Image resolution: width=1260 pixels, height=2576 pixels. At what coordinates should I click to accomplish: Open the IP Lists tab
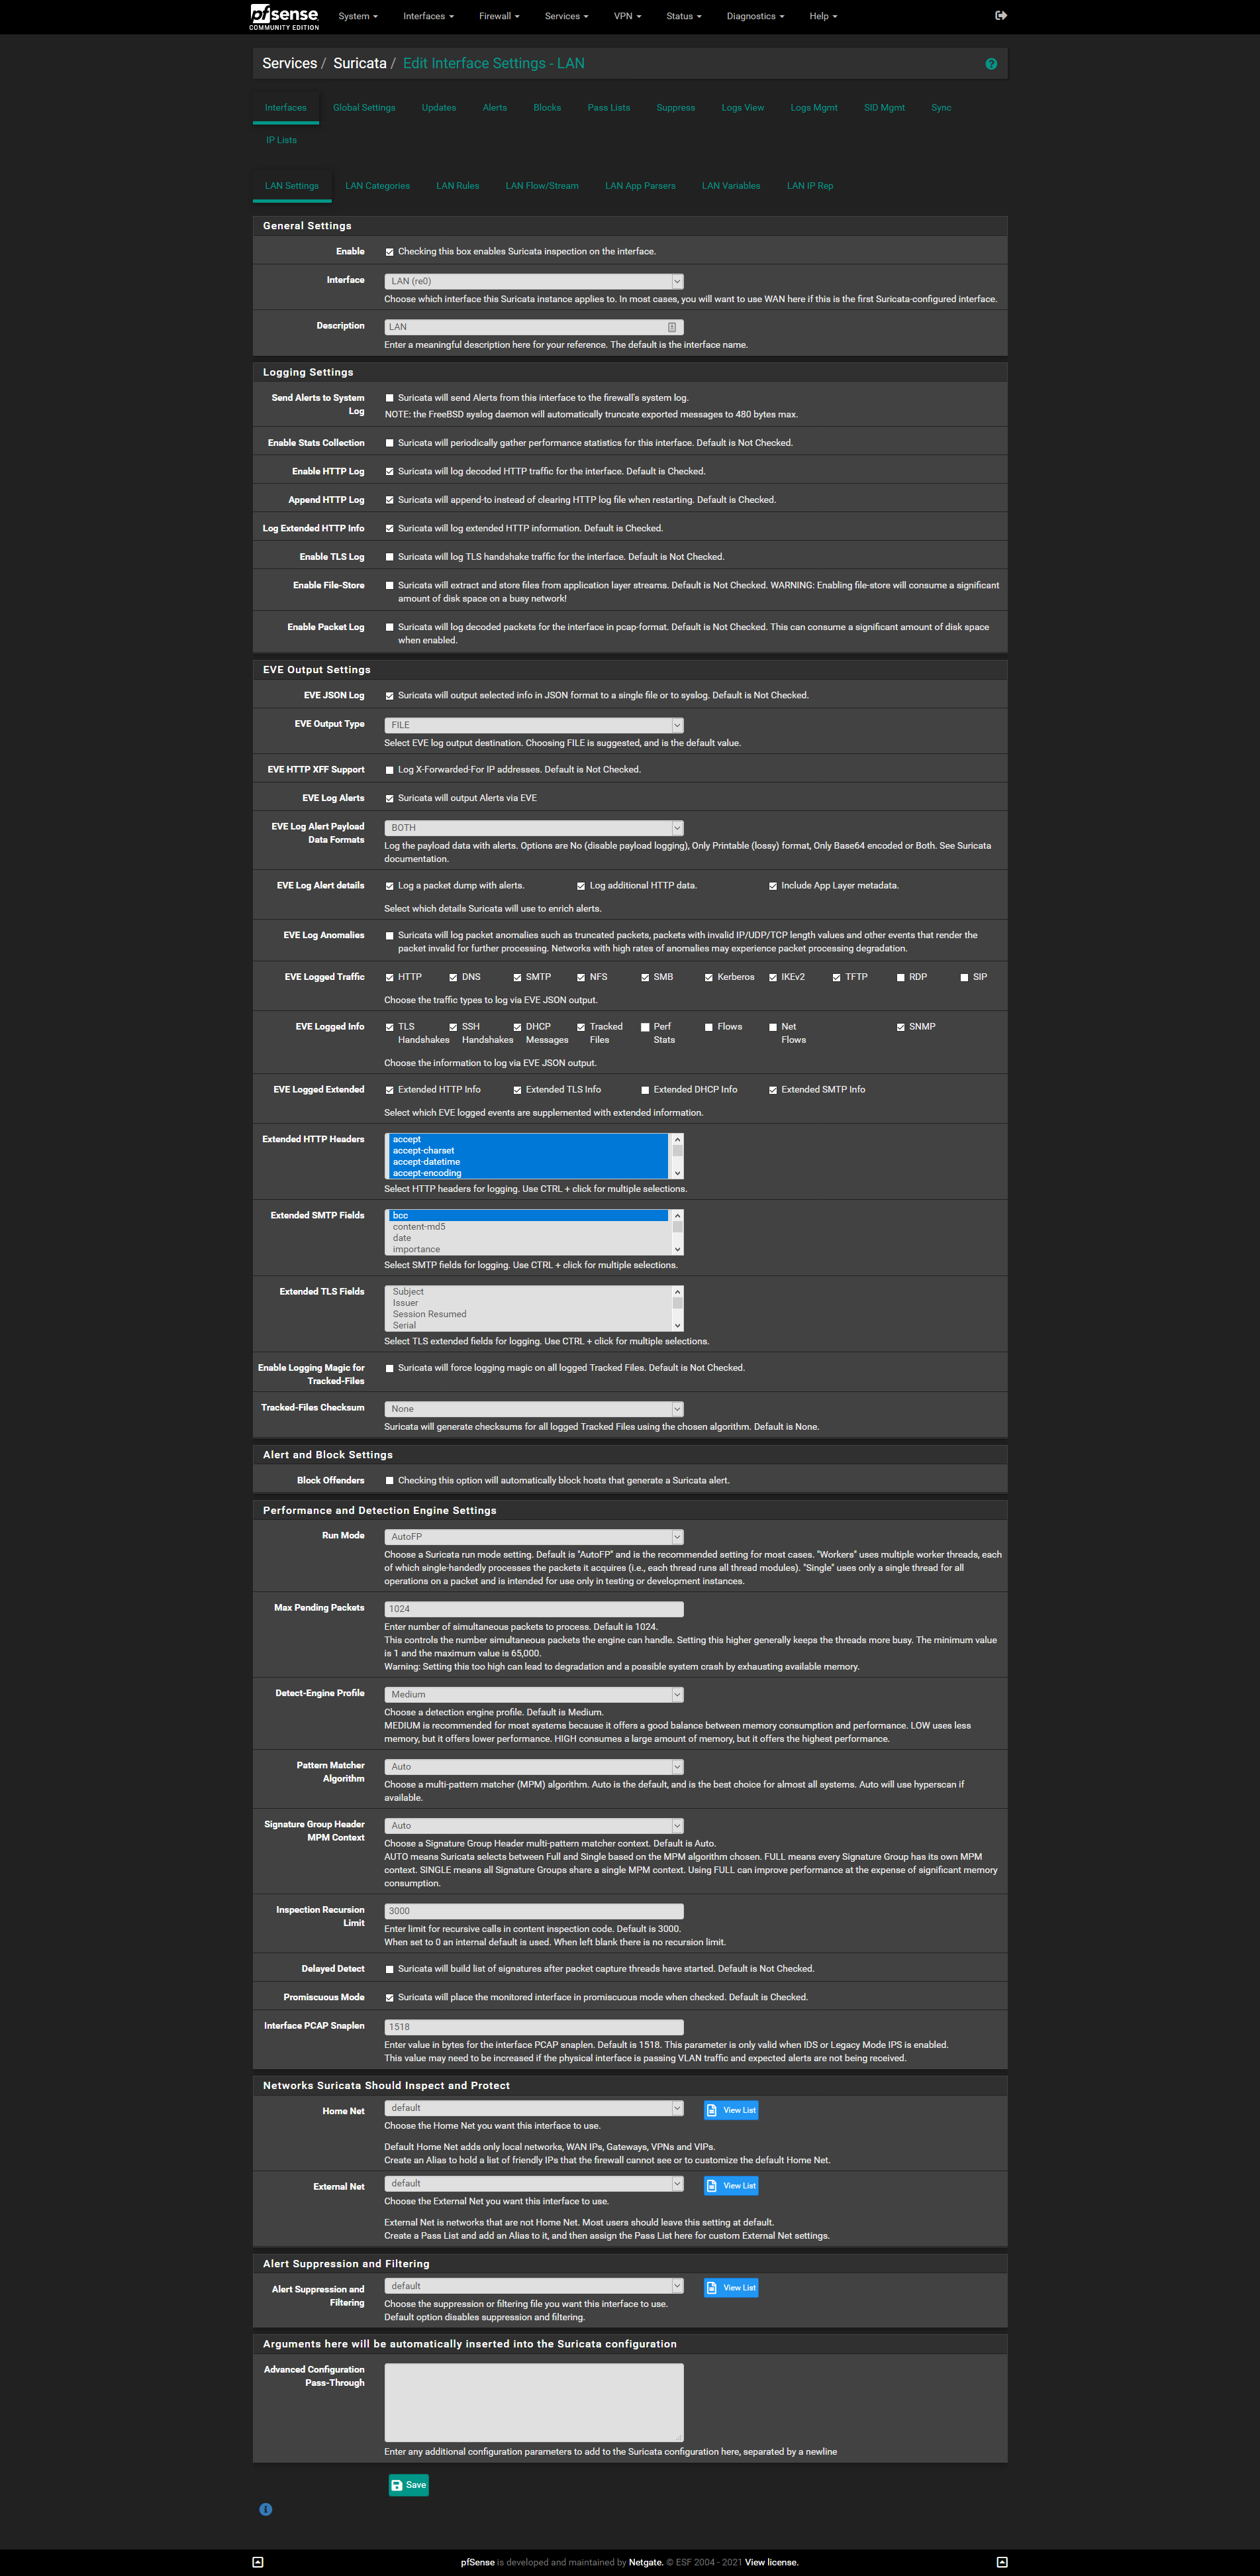click(x=281, y=140)
